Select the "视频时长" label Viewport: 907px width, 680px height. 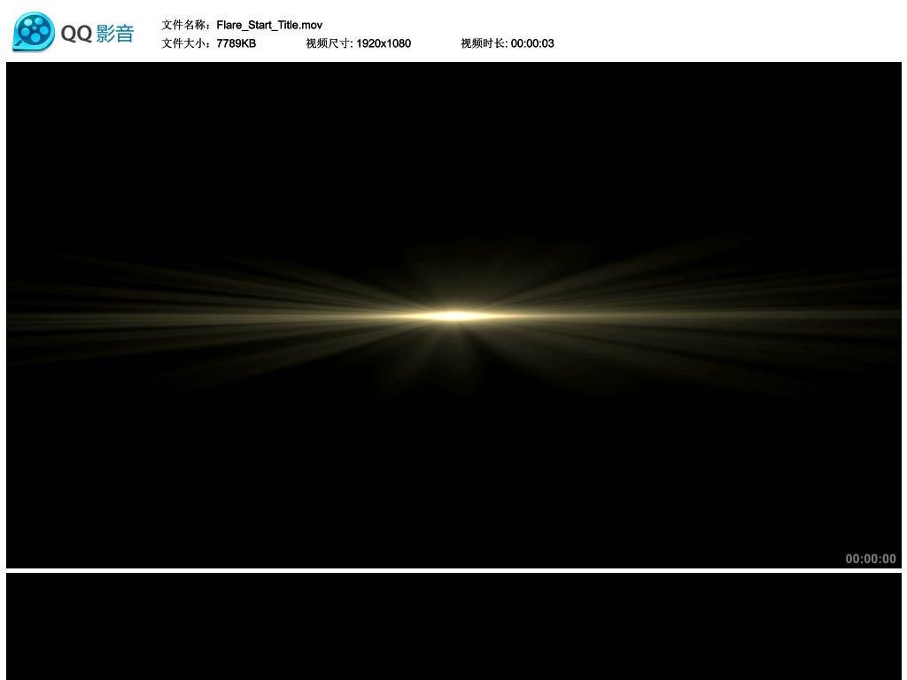tap(484, 43)
